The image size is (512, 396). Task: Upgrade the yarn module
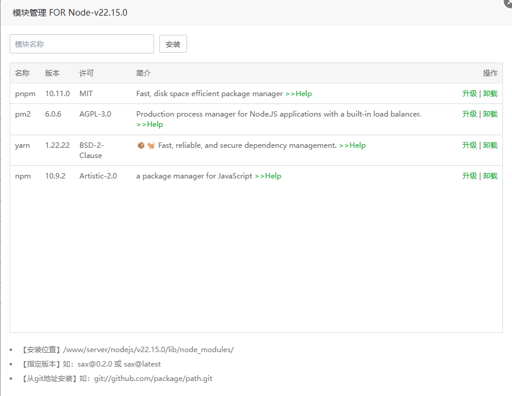coord(469,145)
